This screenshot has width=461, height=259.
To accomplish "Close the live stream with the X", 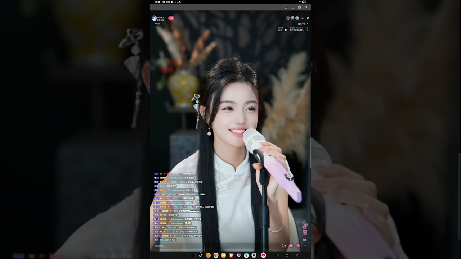I will [x=308, y=18].
